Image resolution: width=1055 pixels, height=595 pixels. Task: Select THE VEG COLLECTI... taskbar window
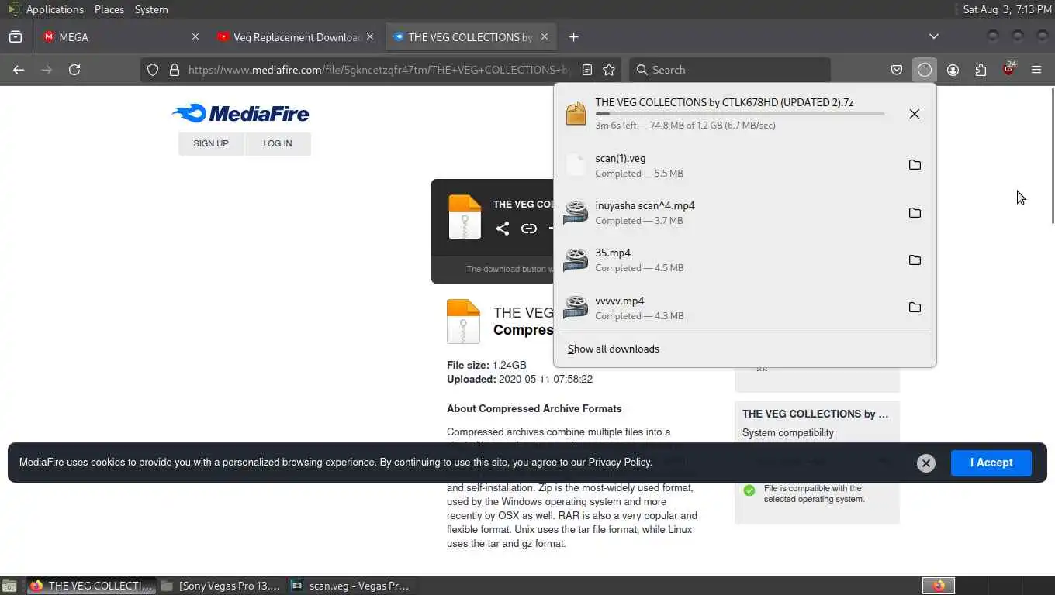click(92, 586)
